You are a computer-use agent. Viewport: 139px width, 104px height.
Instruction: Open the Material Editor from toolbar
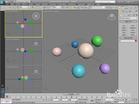(131, 7)
